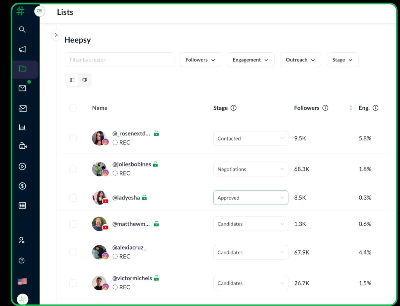Select the video content camera icon
This screenshot has width=400, height=306.
(22, 146)
